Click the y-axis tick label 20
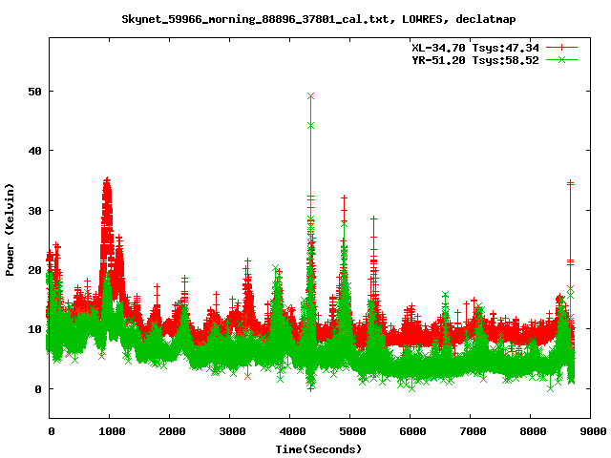Screen dimensions: 611x458 tap(35, 270)
